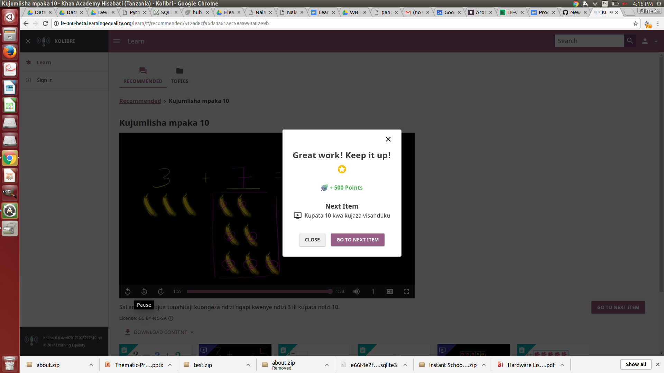
Task: Open the hamburger menu next to Learn
Action: click(117, 41)
